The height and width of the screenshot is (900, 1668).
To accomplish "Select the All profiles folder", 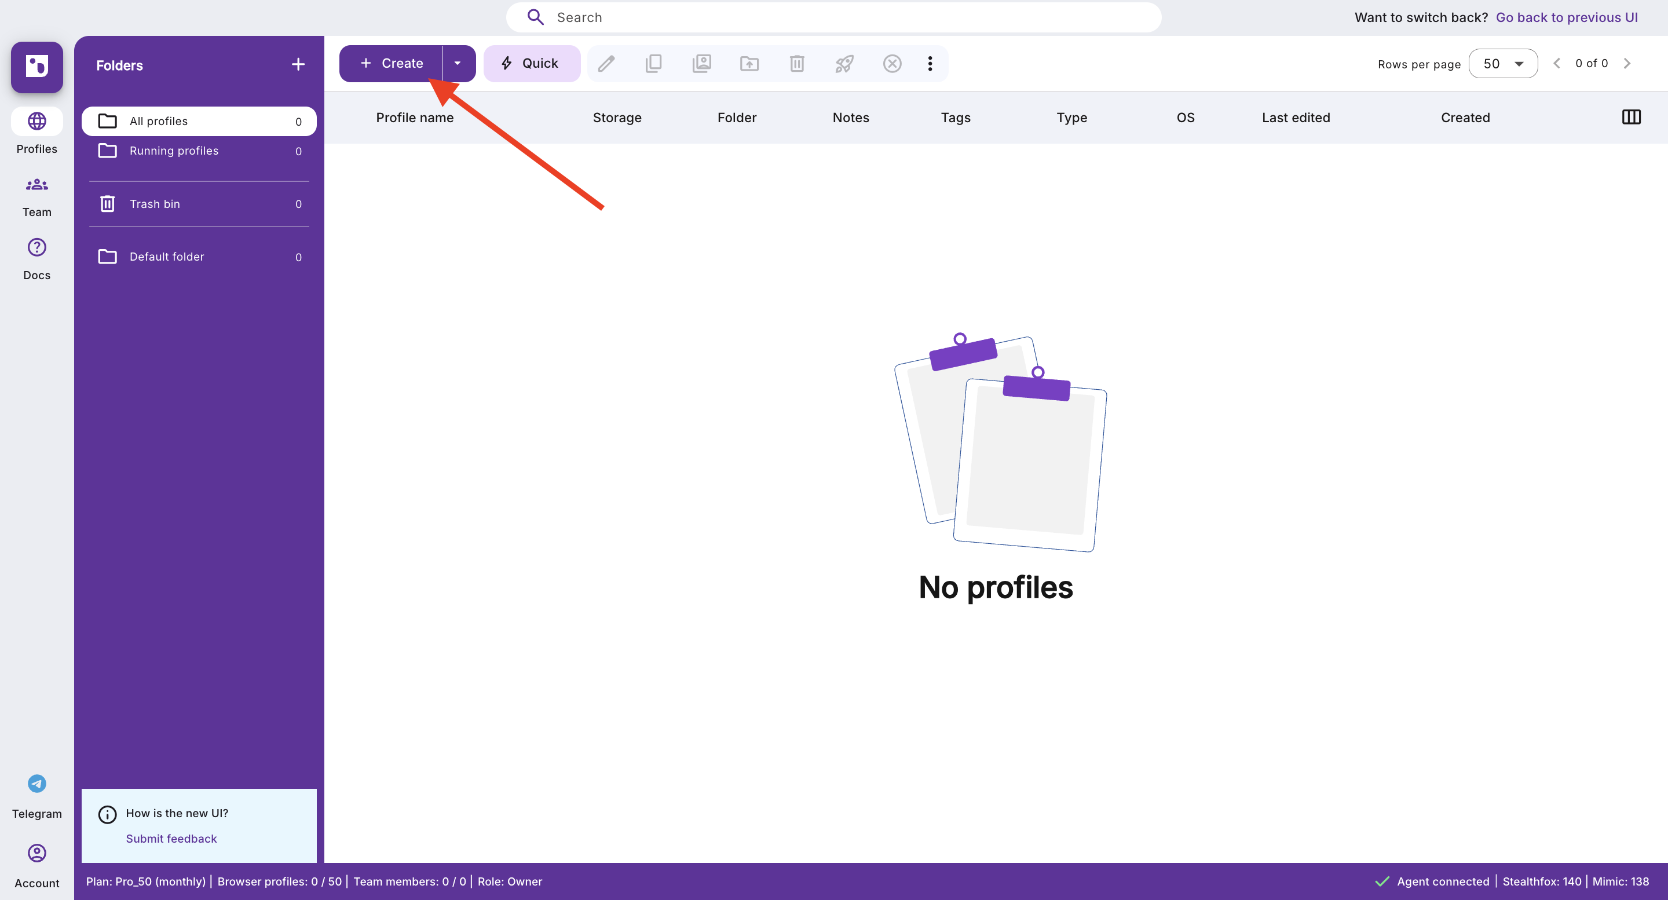I will [199, 121].
